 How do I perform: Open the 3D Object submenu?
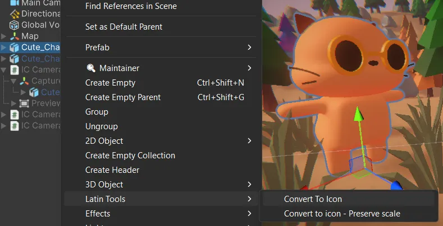[161, 185]
